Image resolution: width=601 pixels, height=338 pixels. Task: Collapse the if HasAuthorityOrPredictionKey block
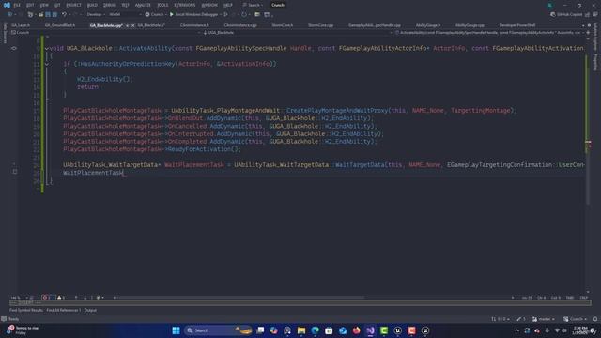tap(47, 64)
